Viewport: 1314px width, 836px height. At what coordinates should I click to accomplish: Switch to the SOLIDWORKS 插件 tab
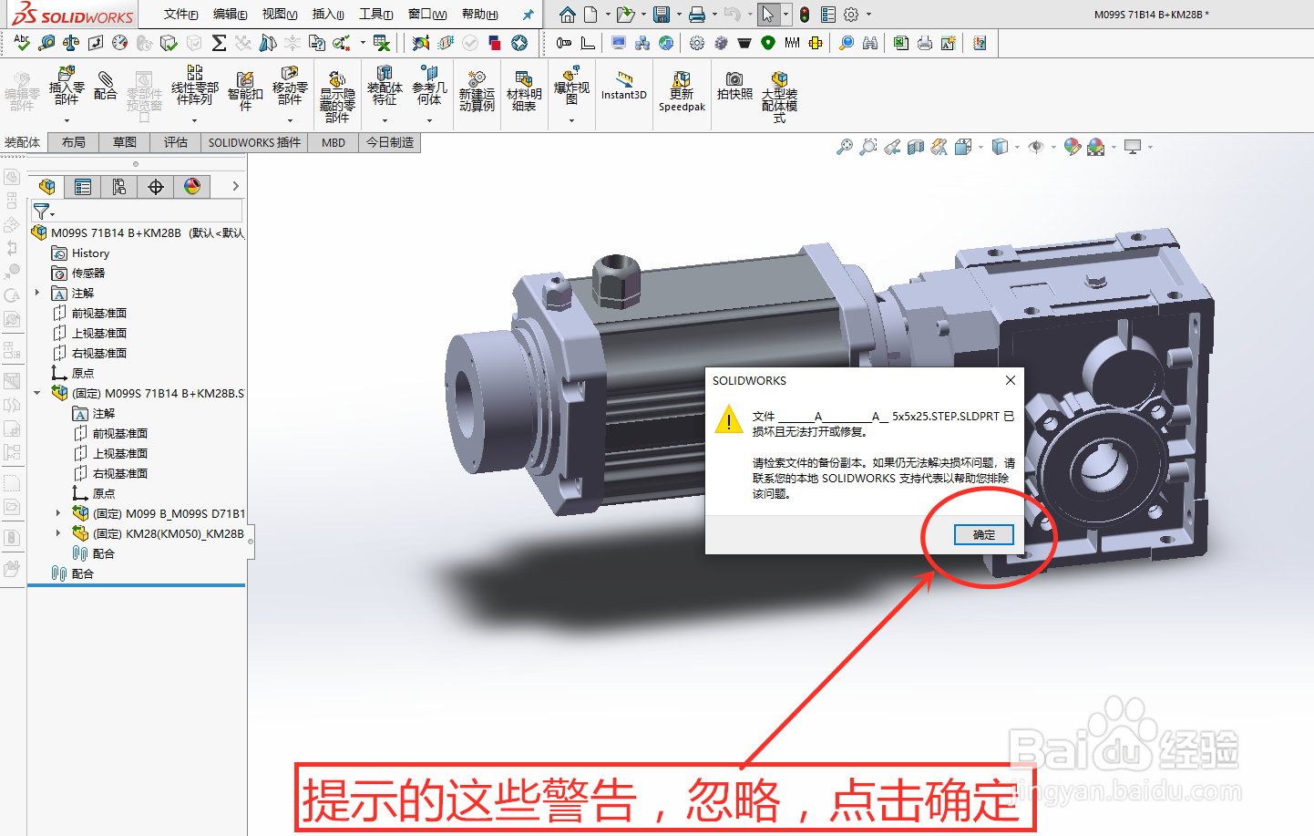pyautogui.click(x=253, y=142)
